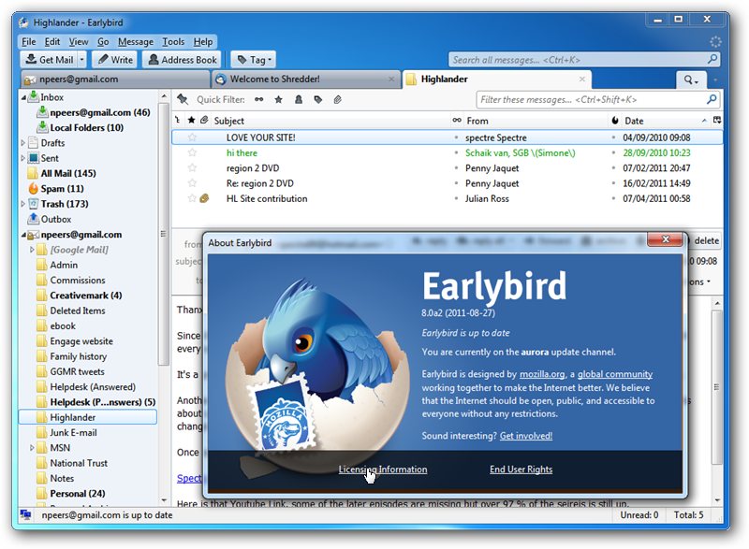Collapse the Inbox tree node
Screen dimensions: 749x549
click(x=23, y=97)
